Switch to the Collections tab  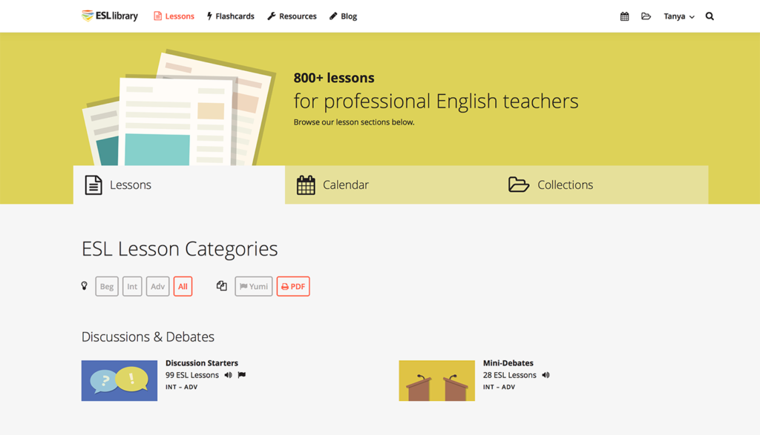point(603,185)
